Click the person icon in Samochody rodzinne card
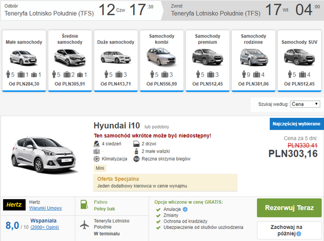324x241 pixels. point(244,74)
